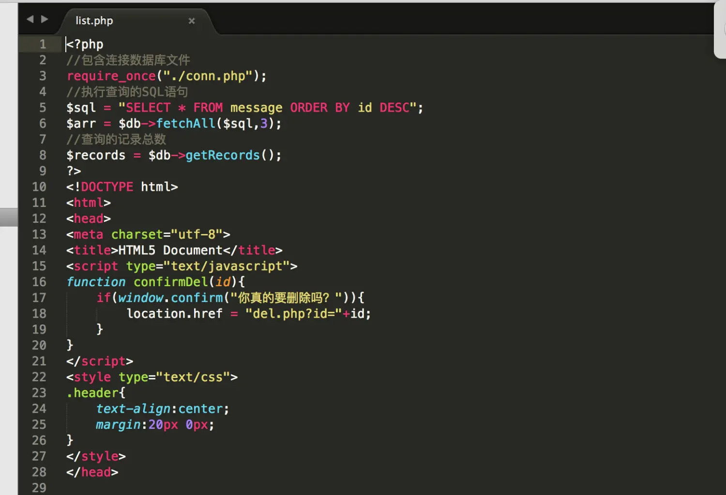Click the getRecords method name

(223, 155)
